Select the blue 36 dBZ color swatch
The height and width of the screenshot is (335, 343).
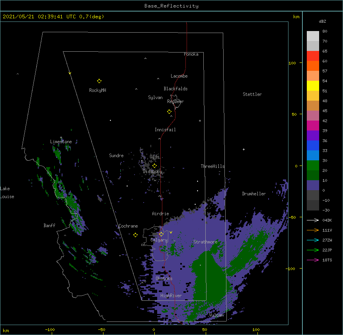pyautogui.click(x=313, y=145)
